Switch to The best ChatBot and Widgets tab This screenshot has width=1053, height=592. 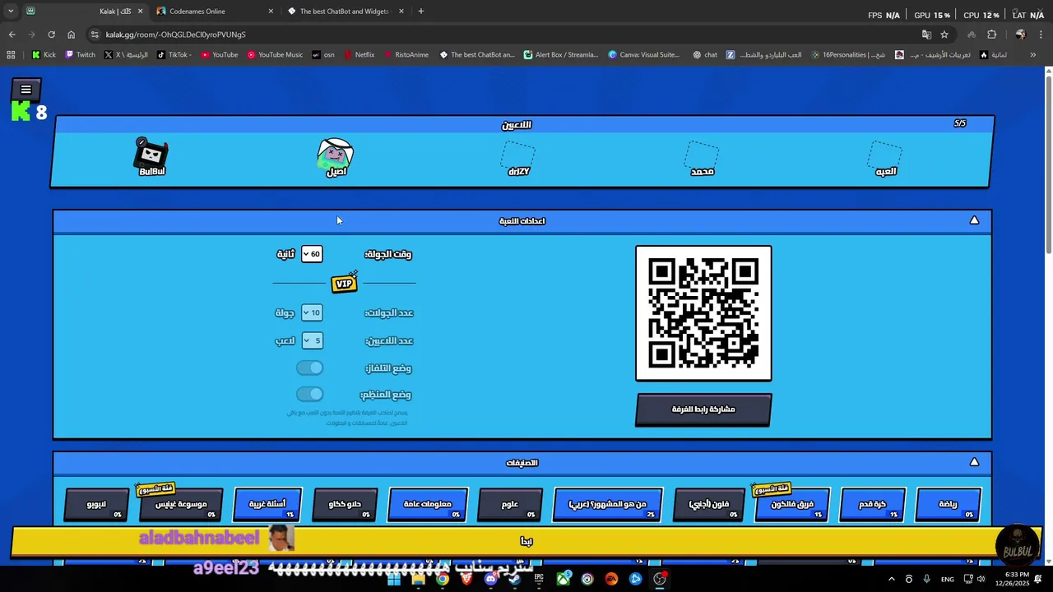346,12
